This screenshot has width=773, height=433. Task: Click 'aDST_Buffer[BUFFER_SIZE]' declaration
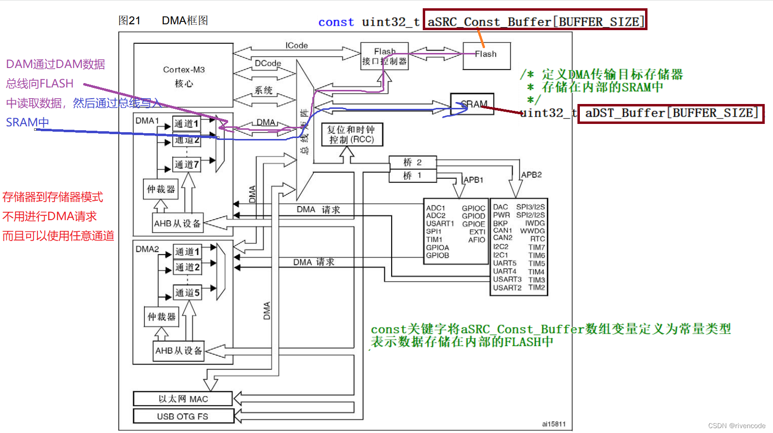(671, 113)
